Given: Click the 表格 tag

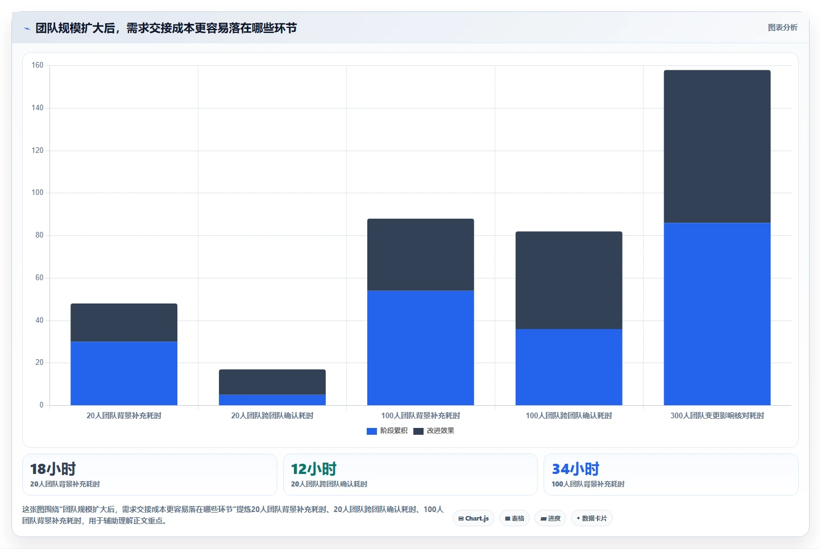Looking at the screenshot, I should click(515, 518).
